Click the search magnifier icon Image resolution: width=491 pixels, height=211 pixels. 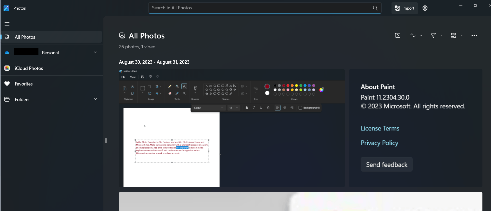click(375, 8)
